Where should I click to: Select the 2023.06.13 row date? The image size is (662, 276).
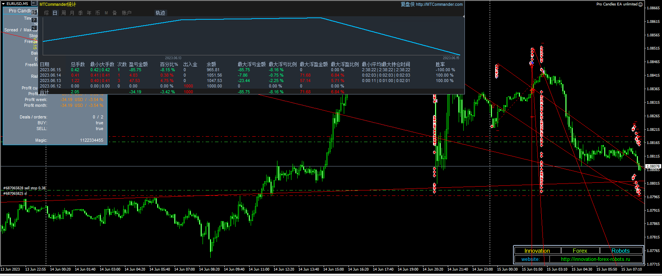(50, 81)
